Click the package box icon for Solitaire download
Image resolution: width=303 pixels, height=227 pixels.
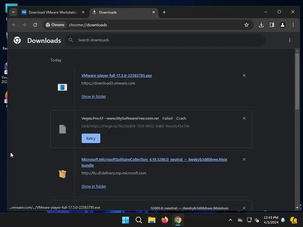point(62,174)
